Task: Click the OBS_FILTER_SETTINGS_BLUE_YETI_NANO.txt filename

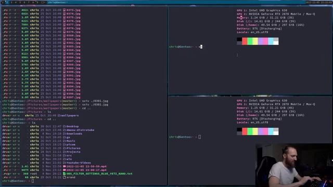Action: (99, 173)
